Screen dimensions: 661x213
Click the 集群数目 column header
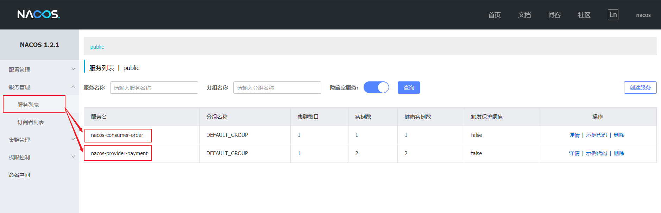[308, 117]
